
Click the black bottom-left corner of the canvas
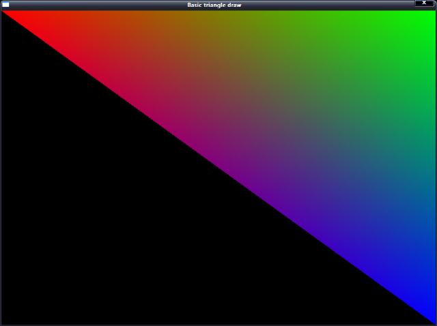[x=5, y=321]
